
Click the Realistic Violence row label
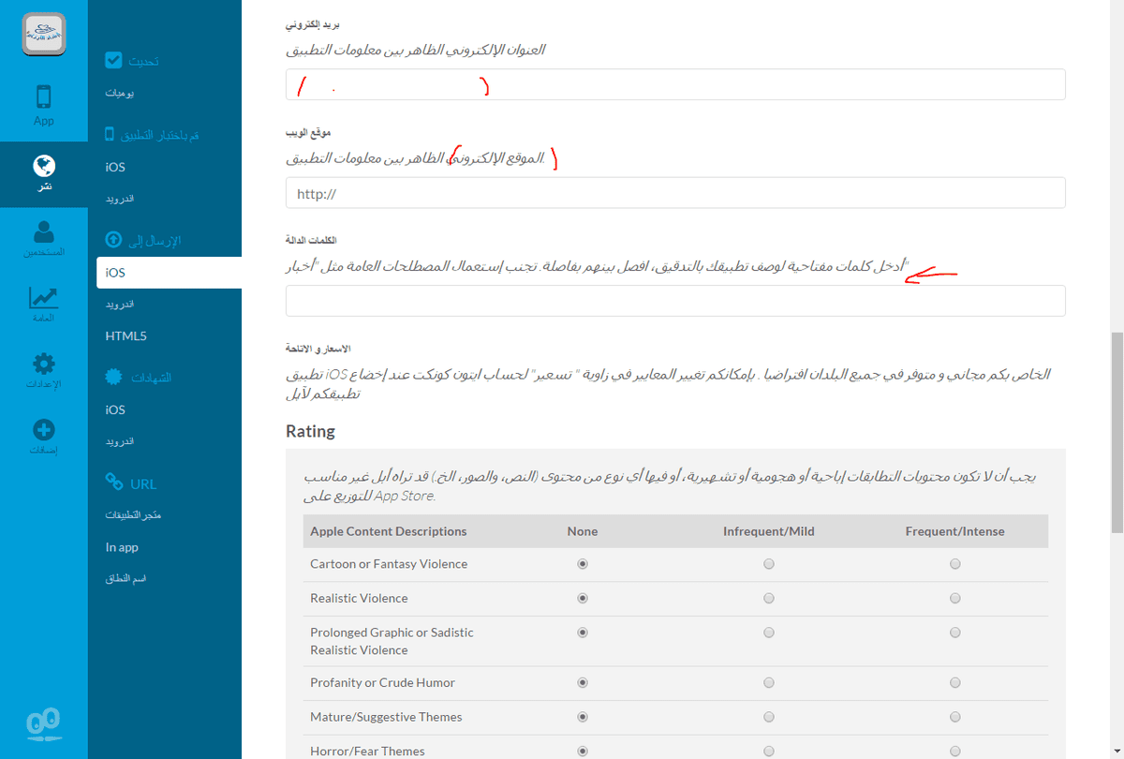click(359, 598)
